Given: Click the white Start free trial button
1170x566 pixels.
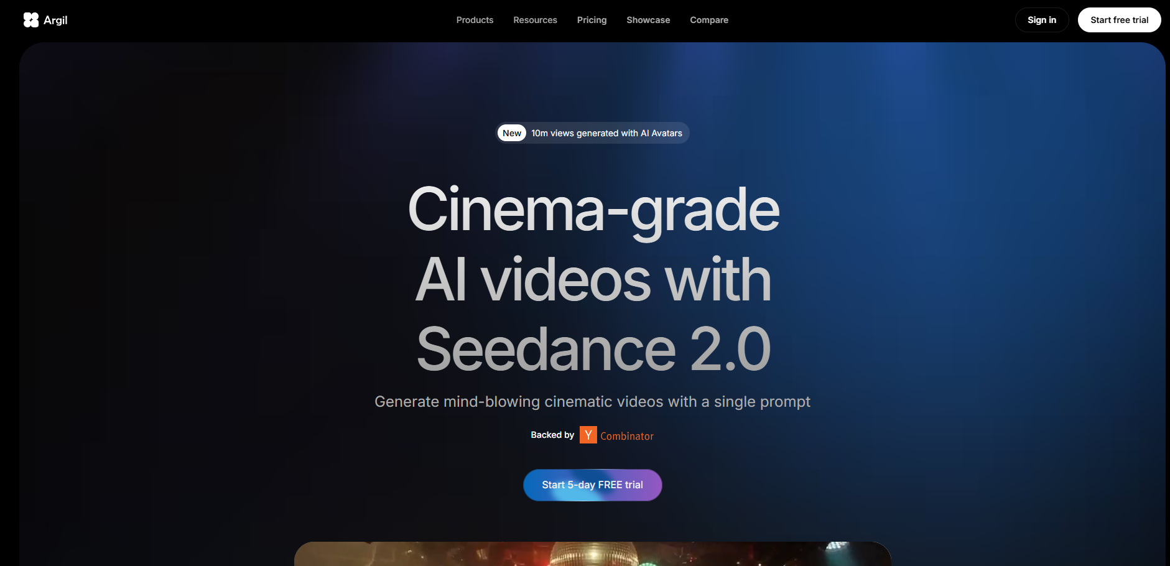Looking at the screenshot, I should point(1119,20).
